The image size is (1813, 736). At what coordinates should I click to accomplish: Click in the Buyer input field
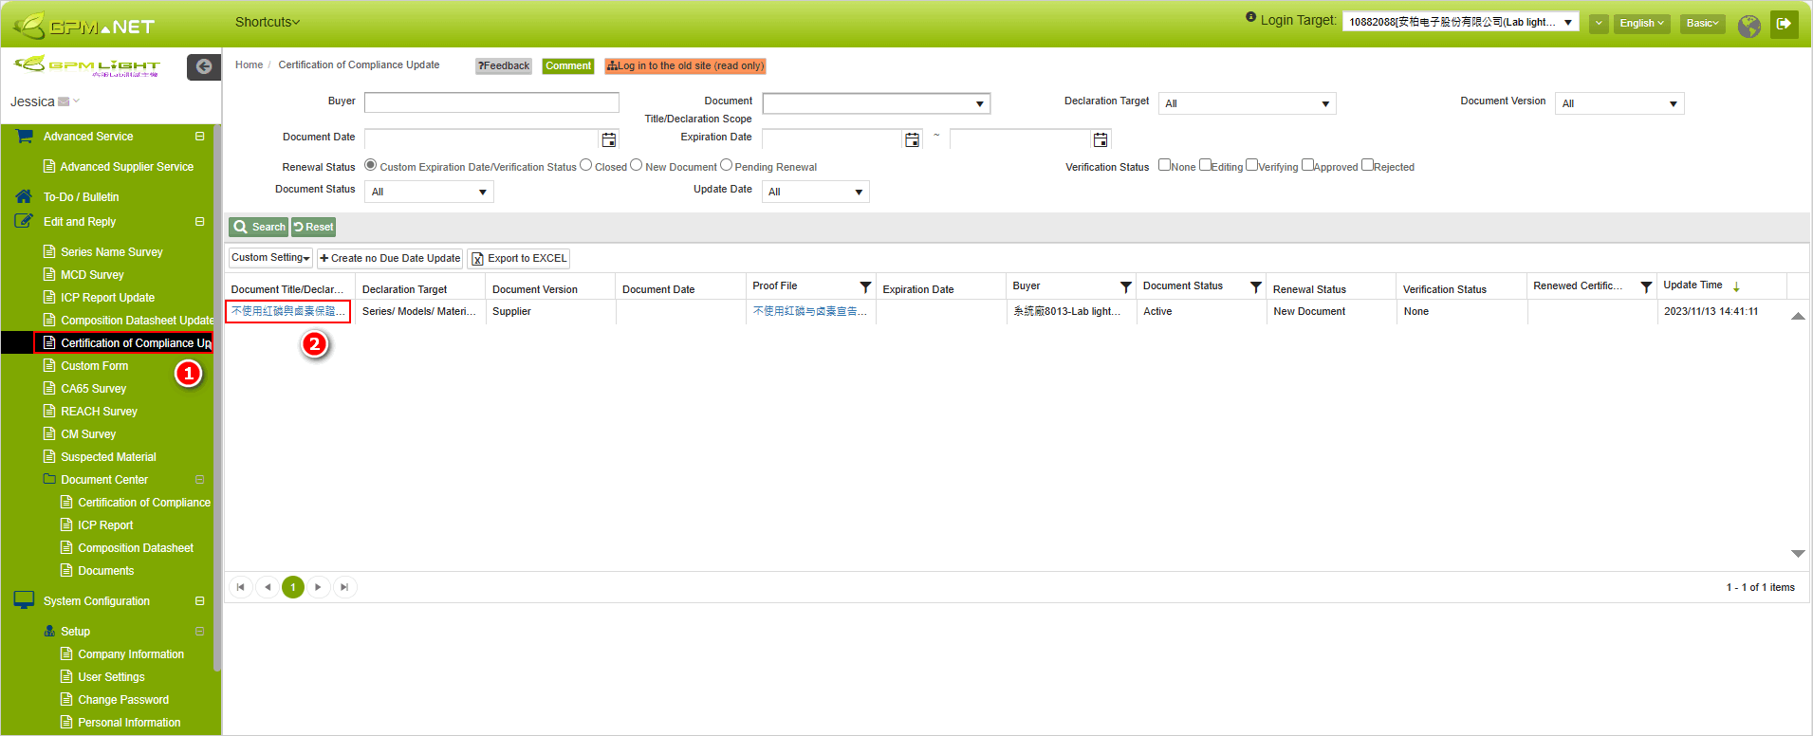click(491, 102)
